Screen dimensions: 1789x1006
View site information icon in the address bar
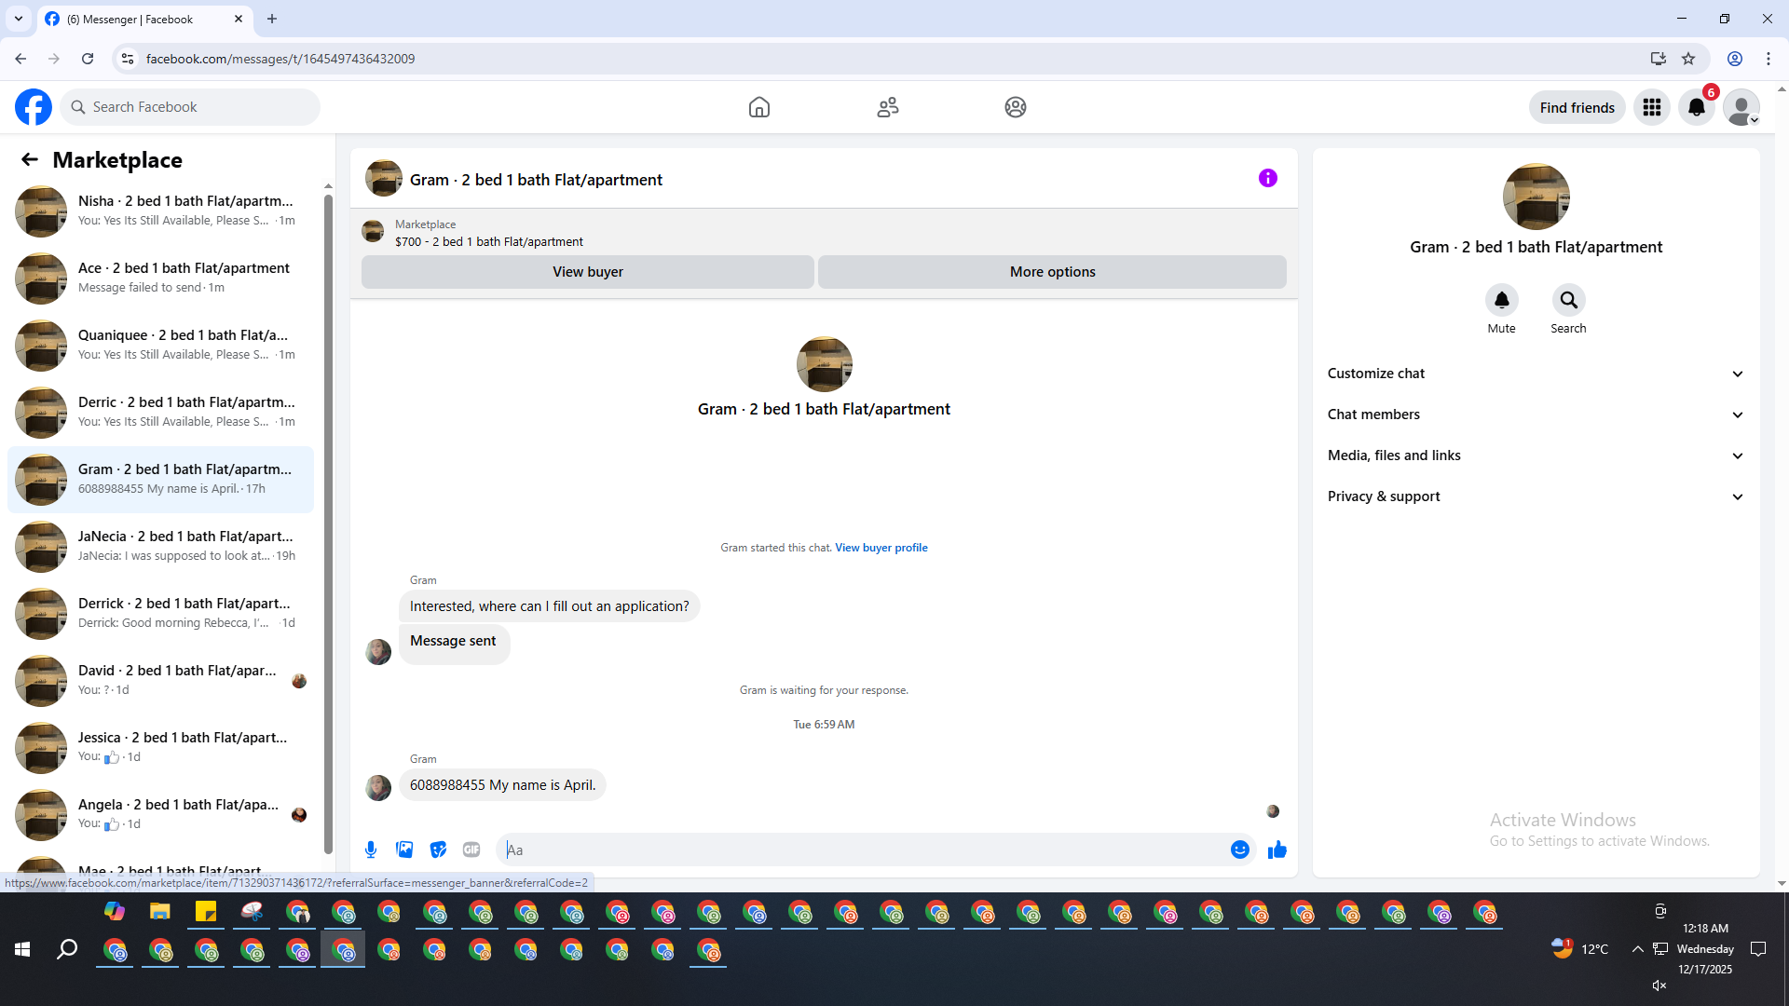click(128, 59)
